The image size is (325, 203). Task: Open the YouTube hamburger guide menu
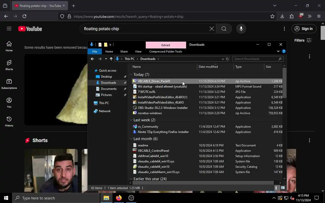(x=9, y=29)
